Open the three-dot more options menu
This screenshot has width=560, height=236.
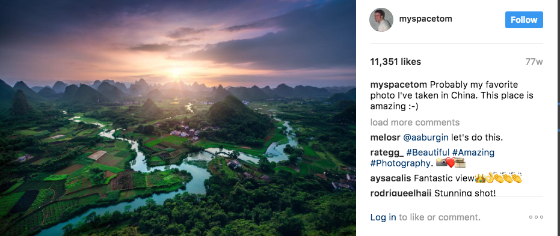coord(536,217)
